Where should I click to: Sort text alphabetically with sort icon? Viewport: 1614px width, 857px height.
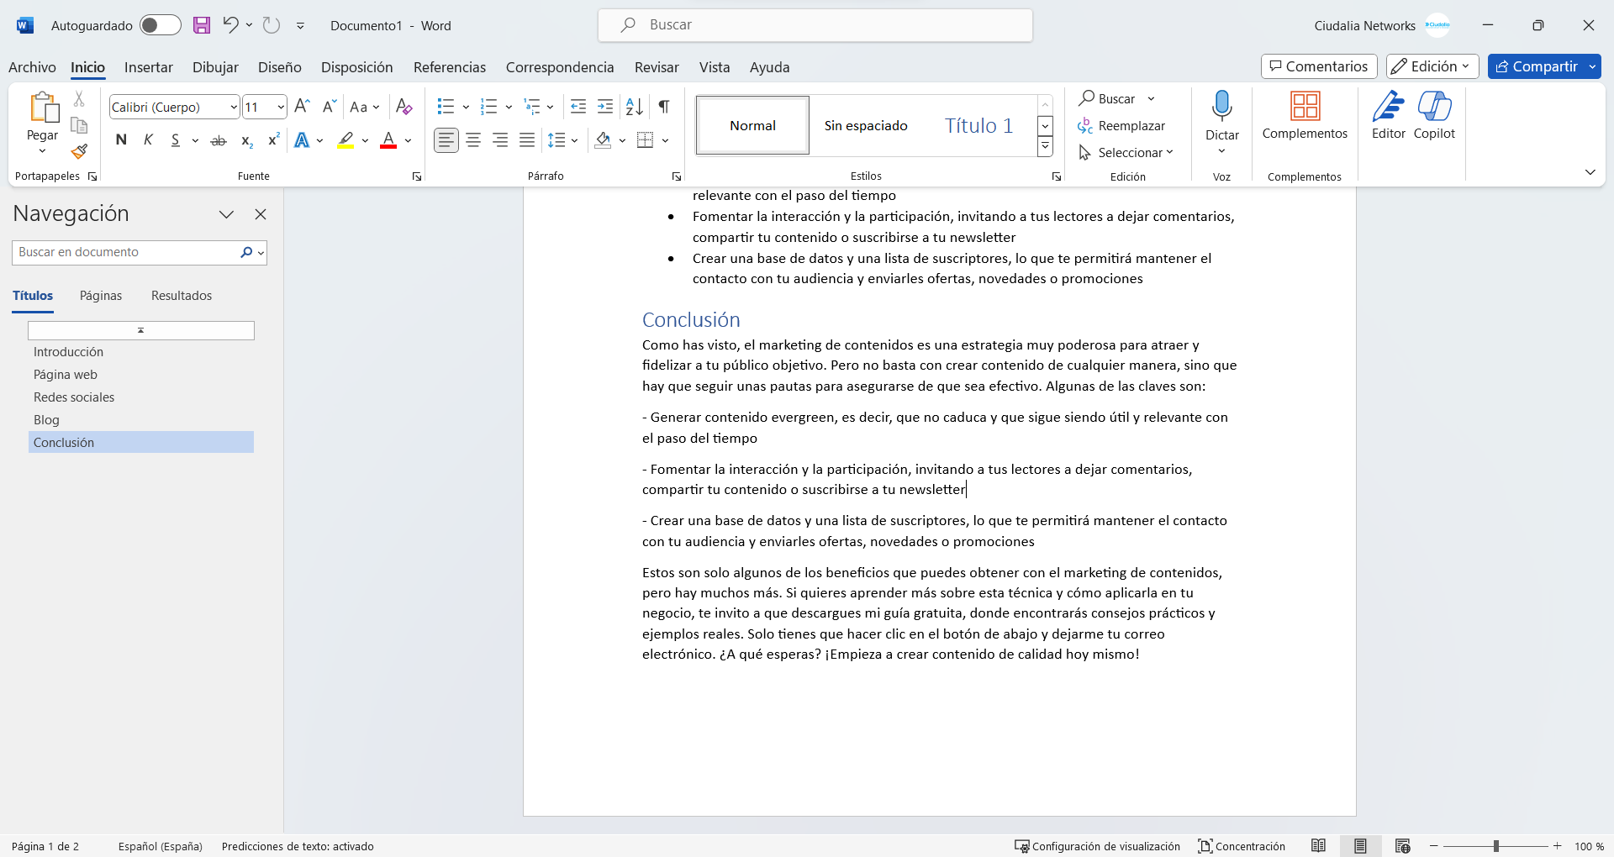point(635,107)
